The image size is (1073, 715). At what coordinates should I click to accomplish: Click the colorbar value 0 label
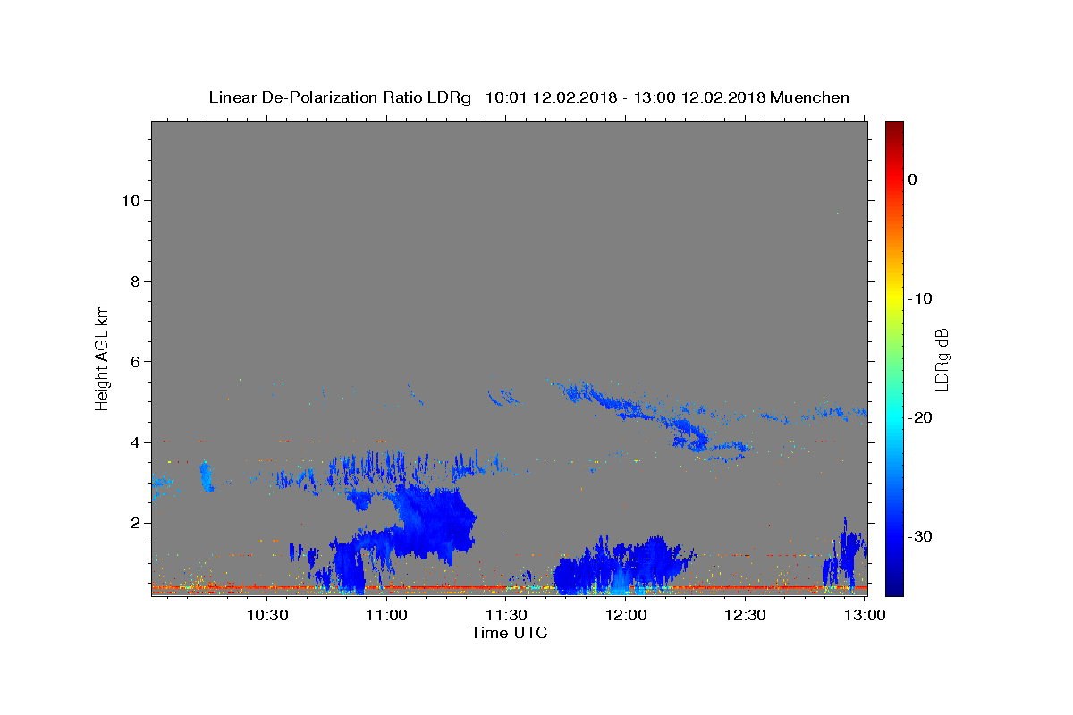pyautogui.click(x=913, y=180)
